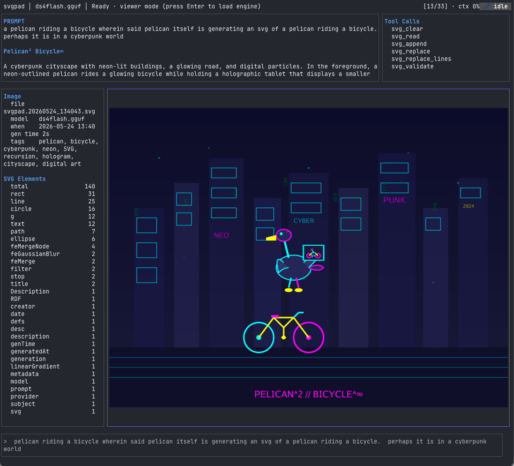Screen dimensions: 514x466
Task: Select the 'provider 1' row
Action: (53, 396)
